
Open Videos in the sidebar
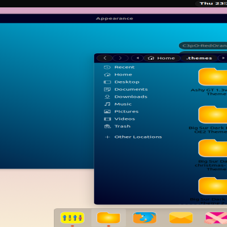coord(125,119)
